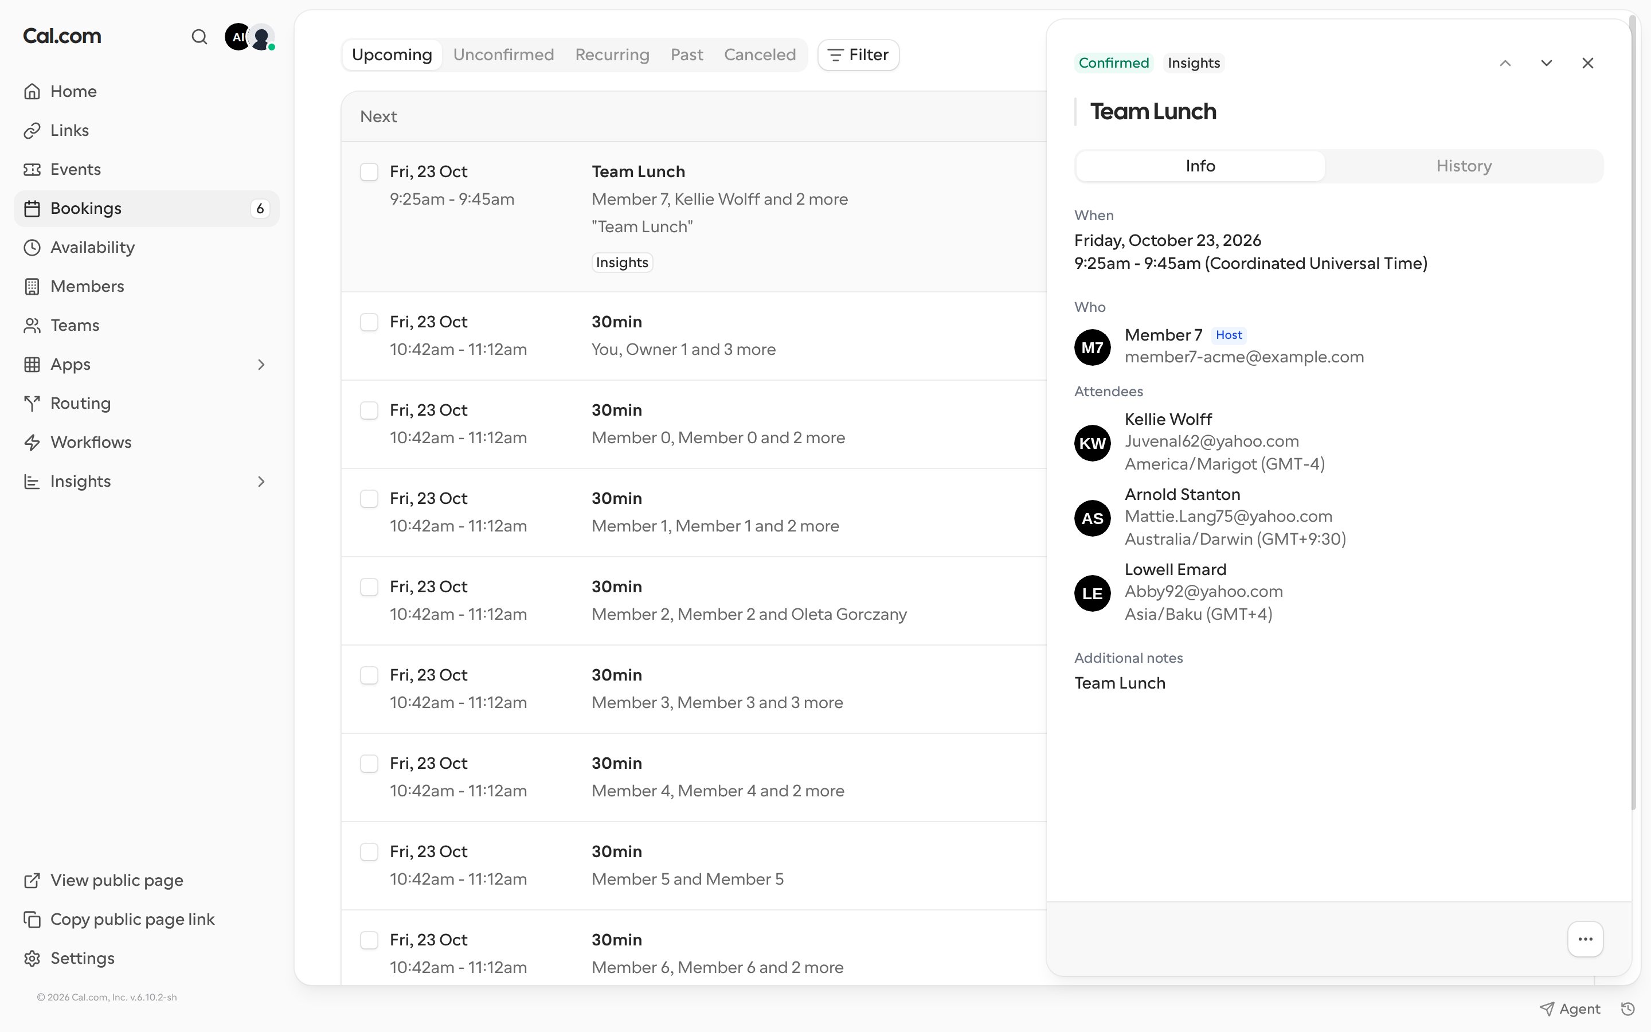The width and height of the screenshot is (1651, 1032).
Task: Open the Agent button at bottom
Action: pyautogui.click(x=1570, y=1009)
